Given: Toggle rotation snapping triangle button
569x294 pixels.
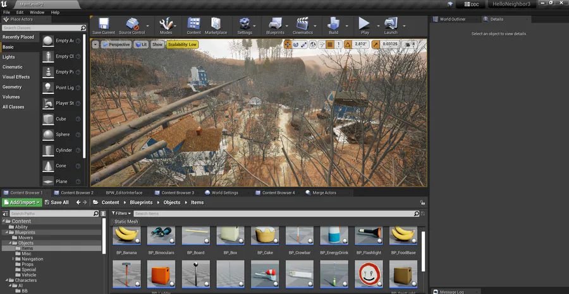Looking at the screenshot, I should 348,45.
